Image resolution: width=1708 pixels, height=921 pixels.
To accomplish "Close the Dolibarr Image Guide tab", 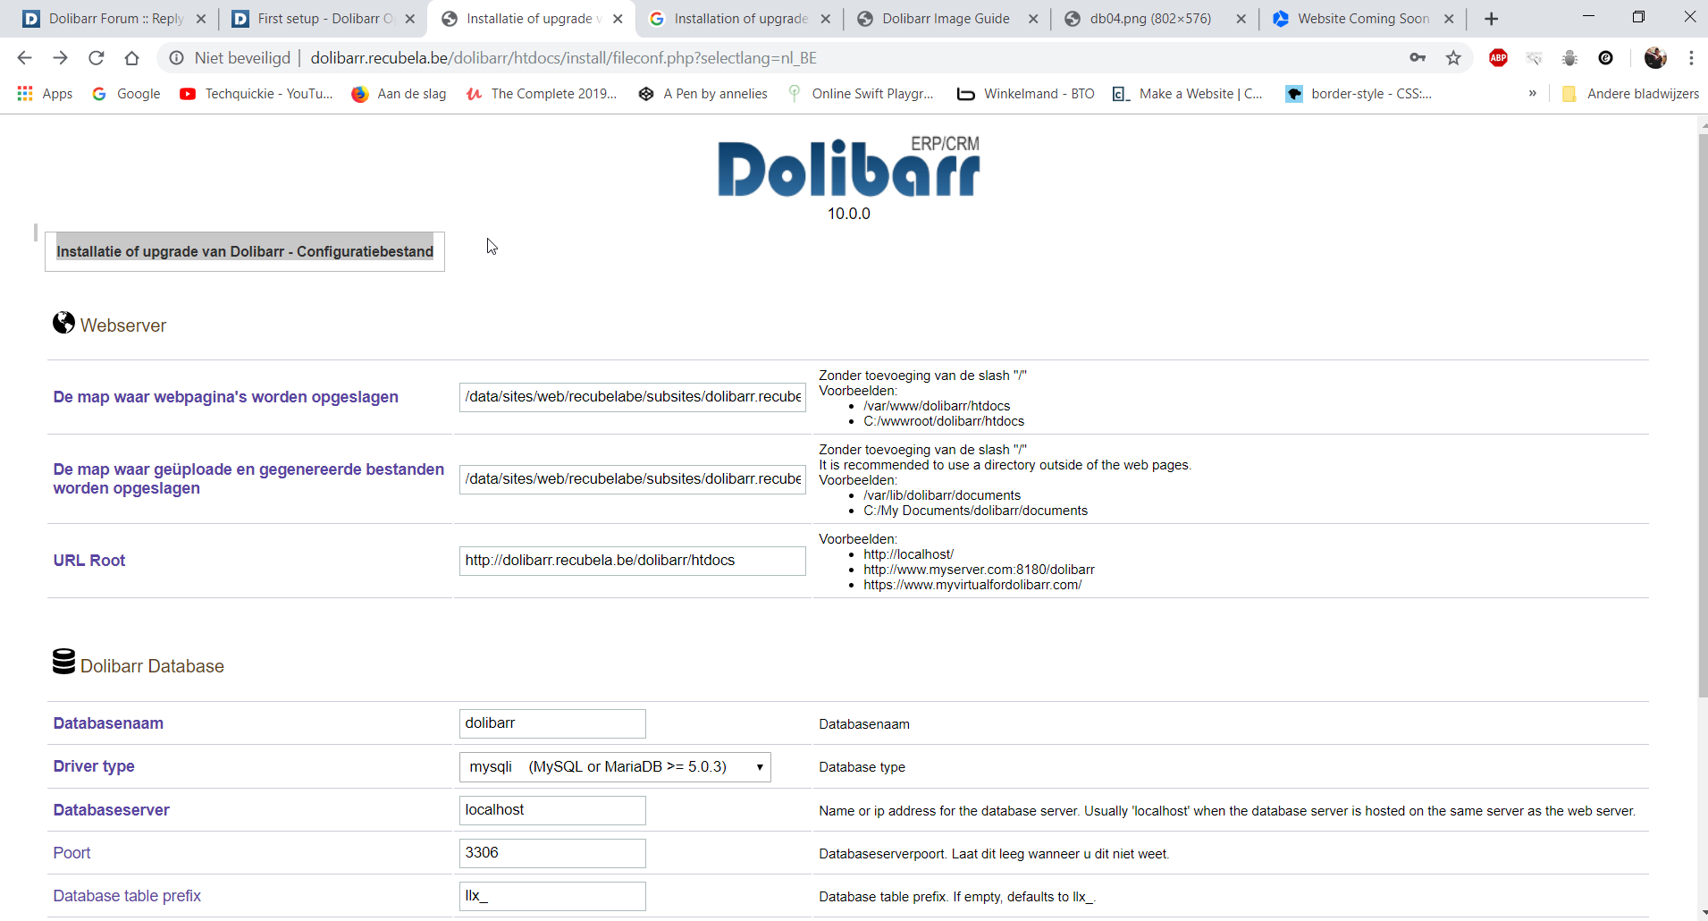I will [1033, 19].
